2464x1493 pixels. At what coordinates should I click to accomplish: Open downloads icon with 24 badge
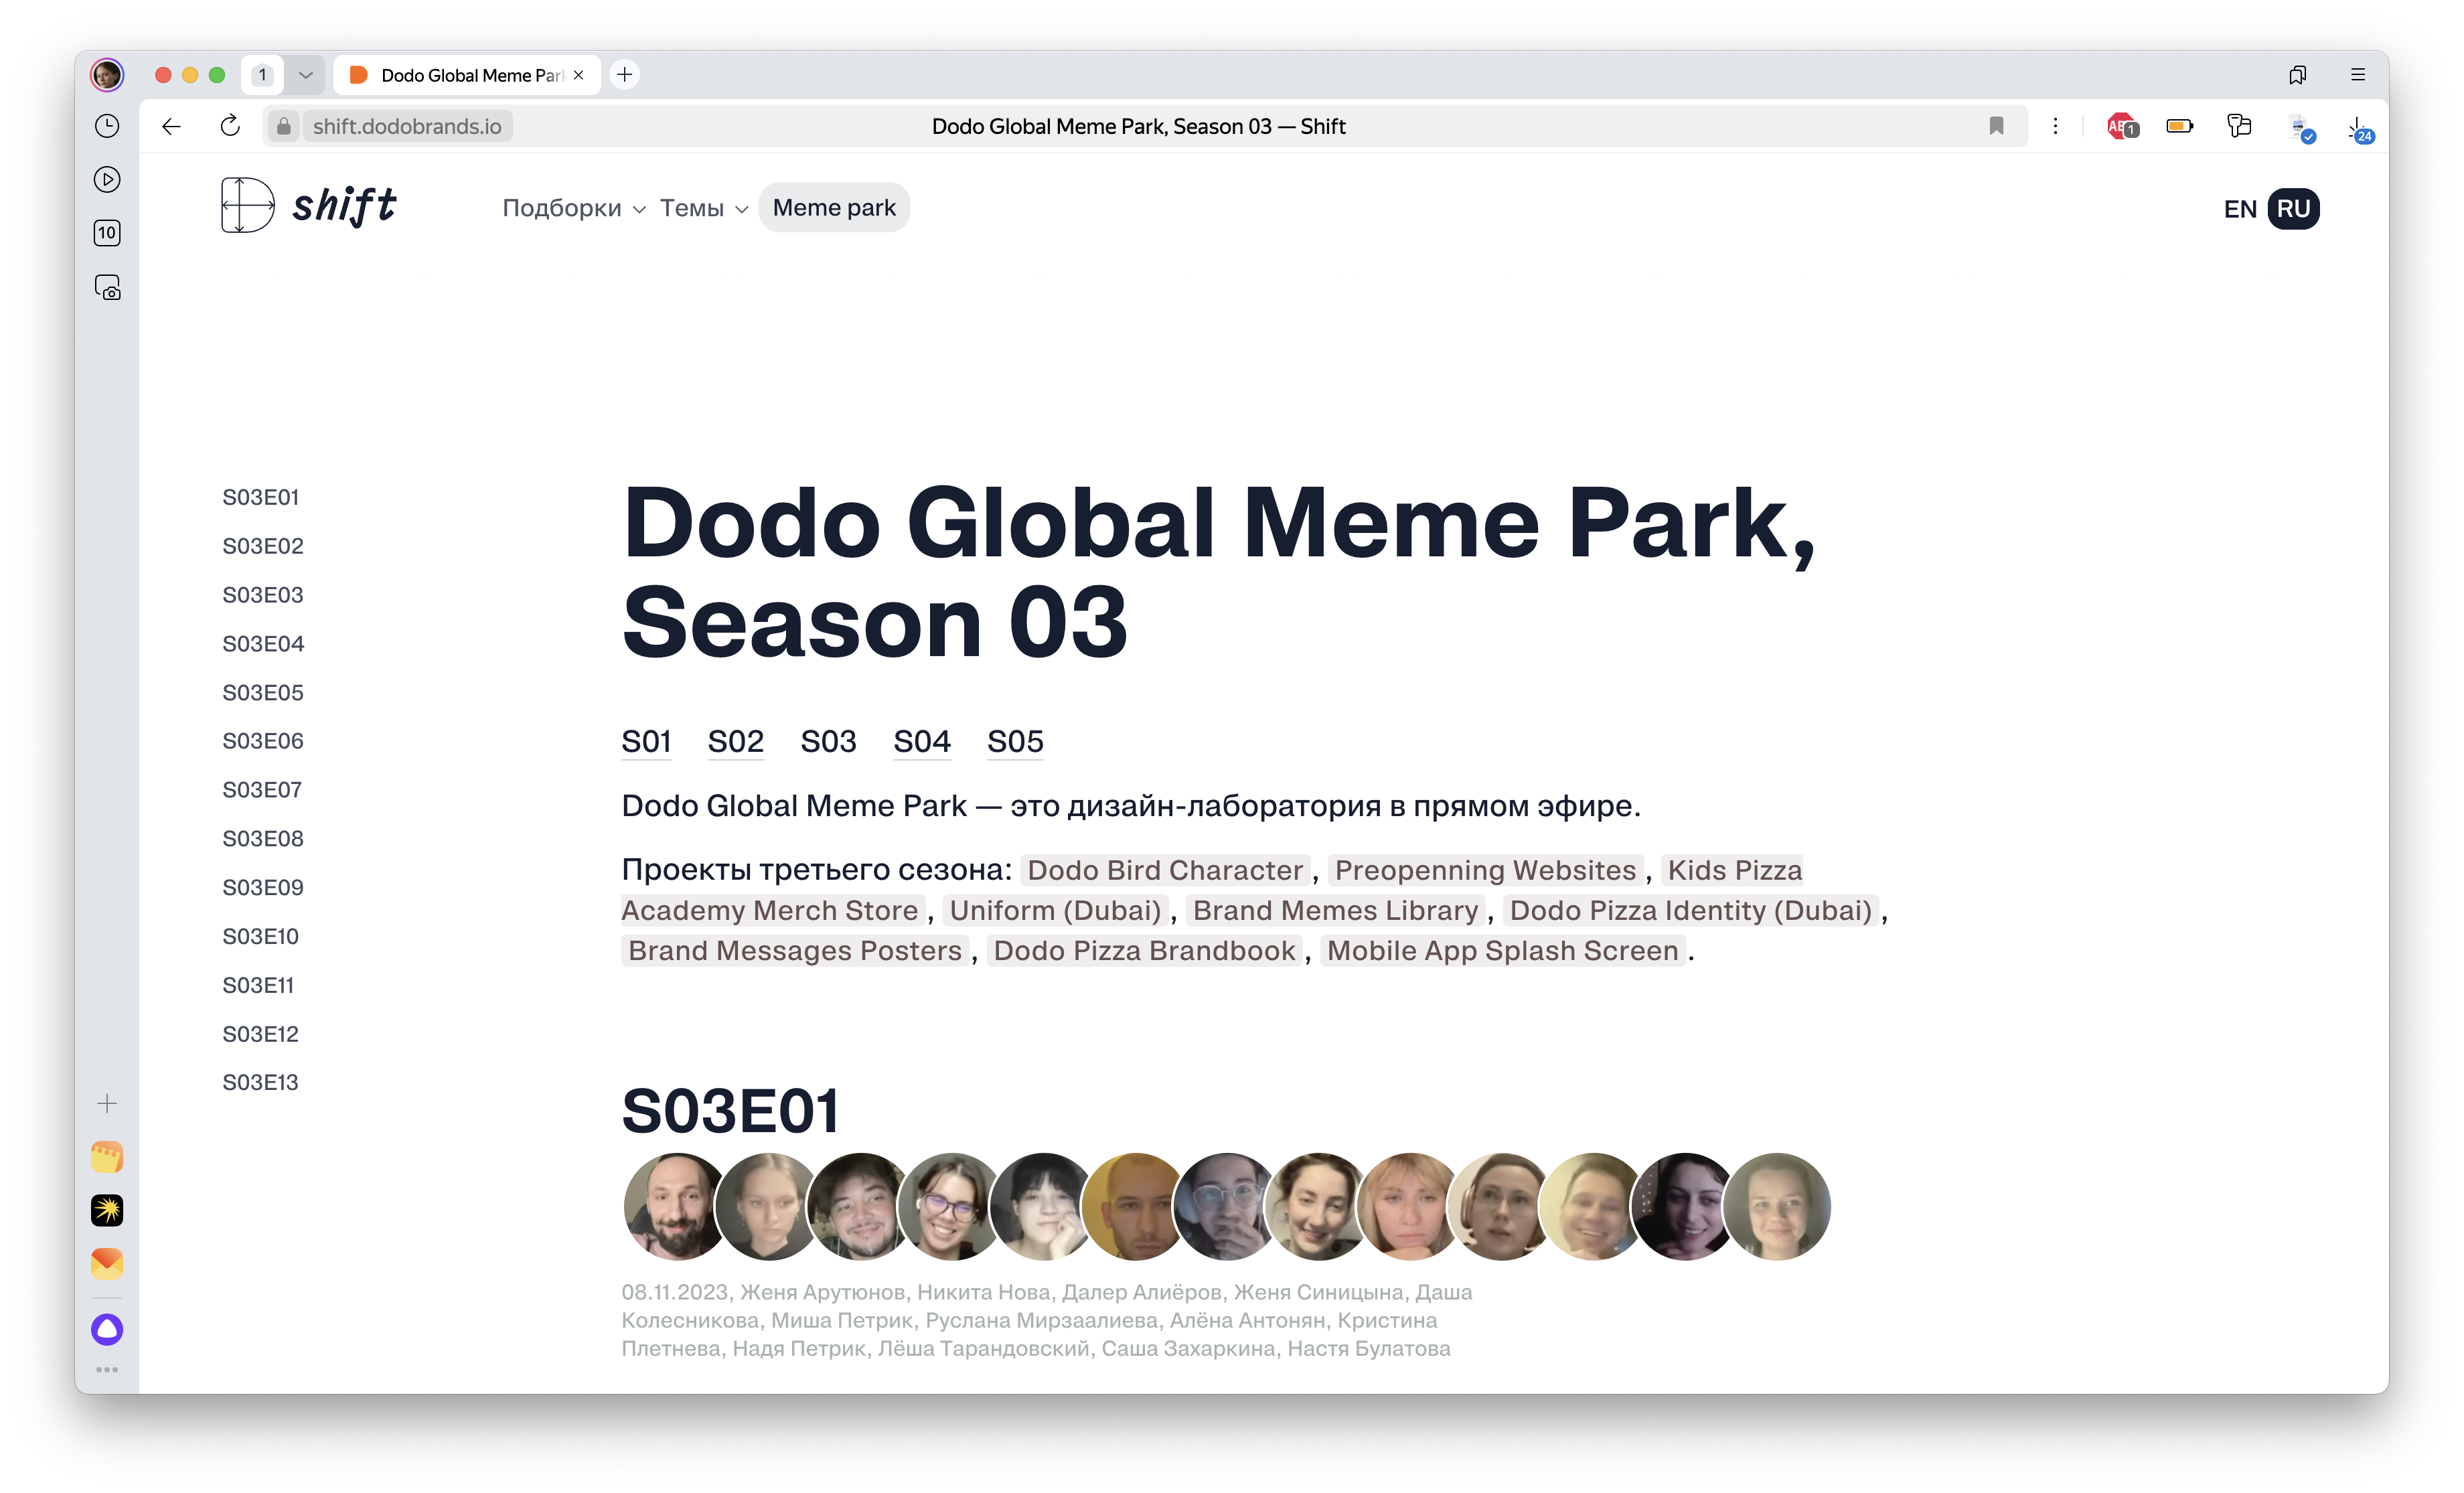coord(2359,128)
